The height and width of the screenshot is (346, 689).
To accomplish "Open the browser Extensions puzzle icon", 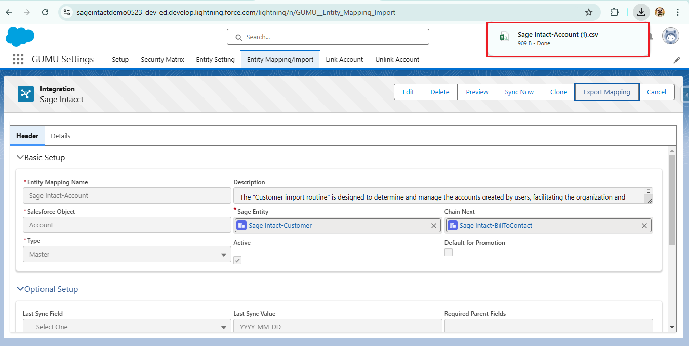I will [614, 12].
